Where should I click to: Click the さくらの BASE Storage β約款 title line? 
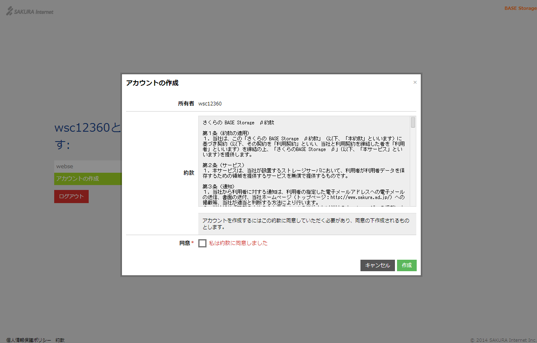coord(238,123)
